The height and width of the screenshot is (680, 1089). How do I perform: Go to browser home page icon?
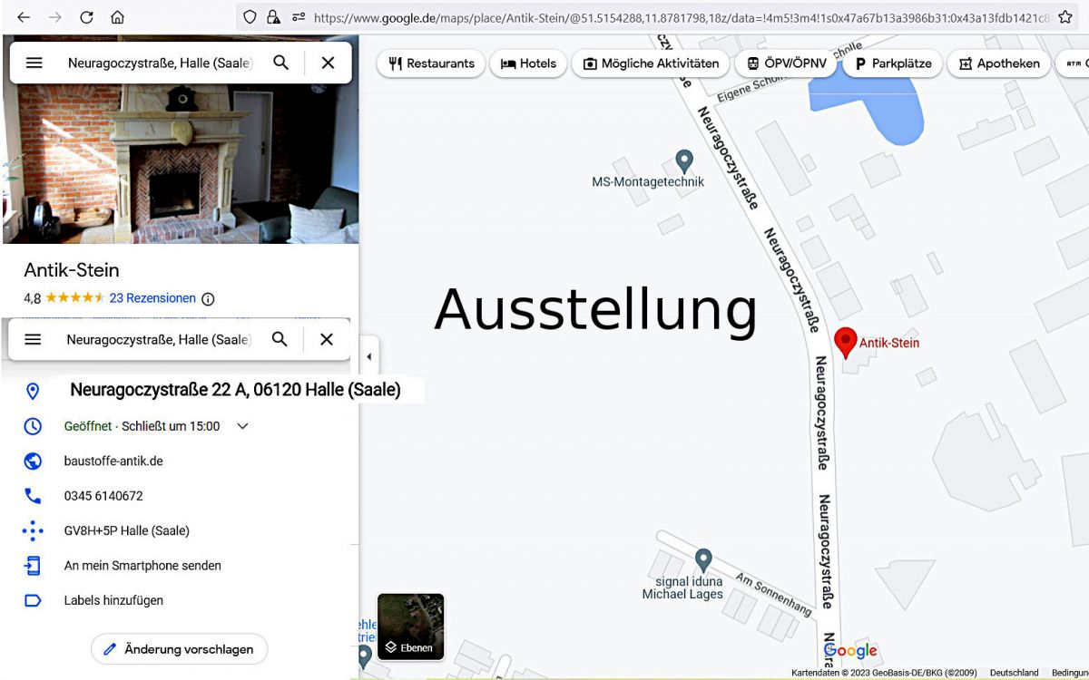point(117,17)
